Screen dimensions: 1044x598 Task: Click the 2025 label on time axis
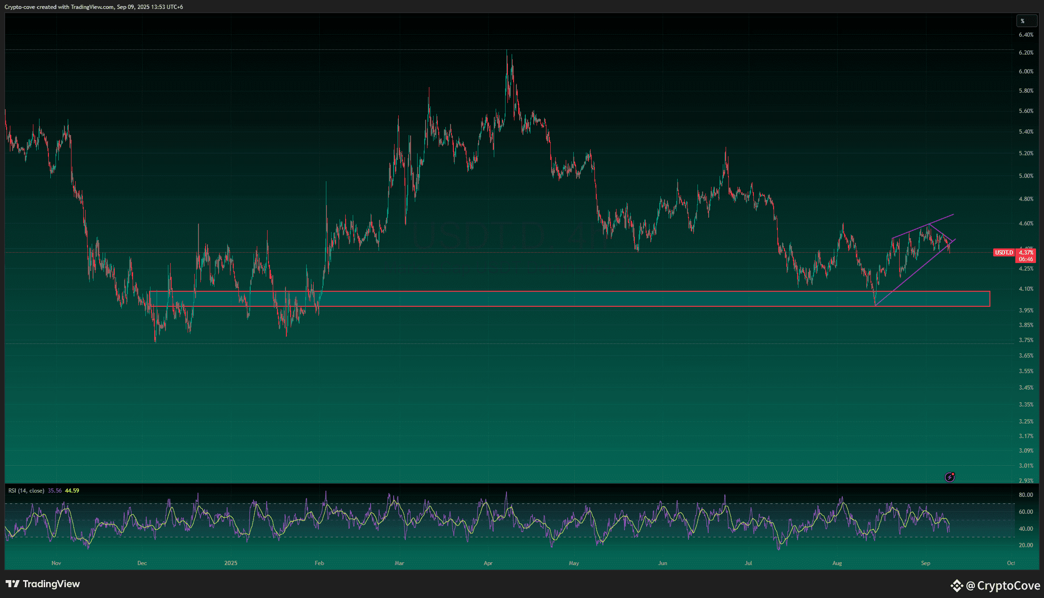(230, 563)
